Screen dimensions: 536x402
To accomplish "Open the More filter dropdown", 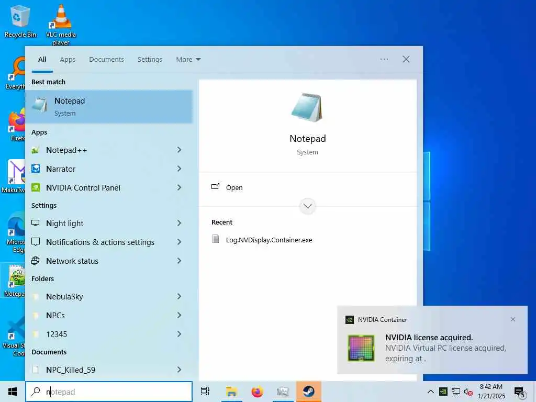I will 188,60.
